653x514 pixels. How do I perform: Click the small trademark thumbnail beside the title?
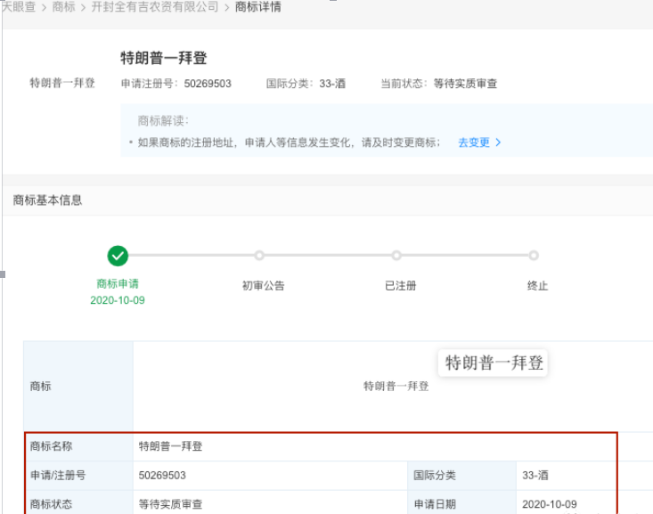pos(62,84)
